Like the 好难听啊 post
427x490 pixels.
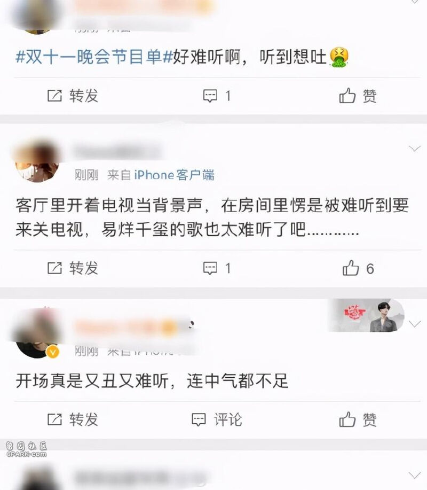(x=358, y=96)
